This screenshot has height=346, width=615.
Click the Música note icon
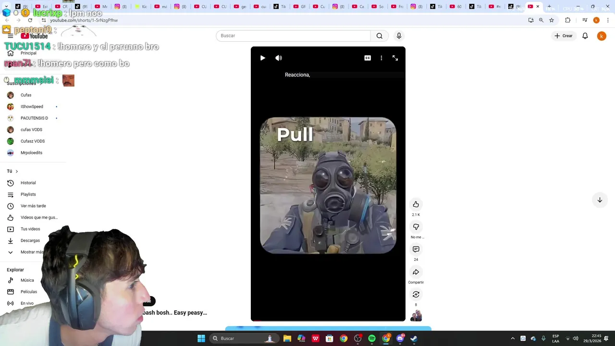[x=11, y=280]
